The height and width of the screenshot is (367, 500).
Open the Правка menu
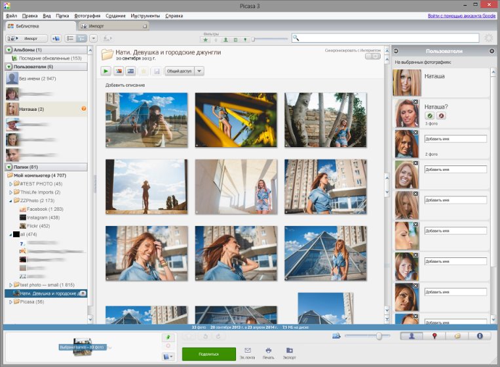coord(29,16)
